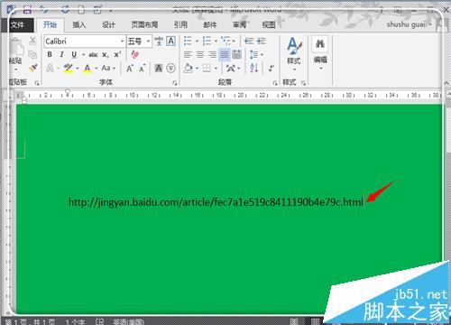The height and width of the screenshot is (325, 451).
Task: Open the paragraph dialog launcher
Action: coord(275,83)
